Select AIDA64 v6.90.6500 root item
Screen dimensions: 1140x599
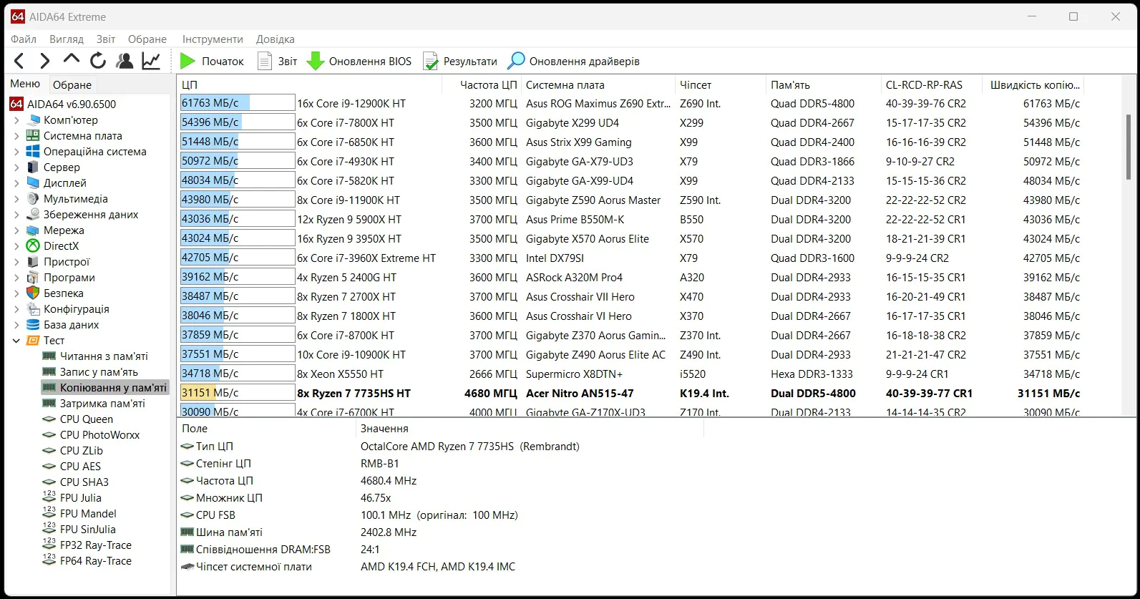click(x=63, y=104)
